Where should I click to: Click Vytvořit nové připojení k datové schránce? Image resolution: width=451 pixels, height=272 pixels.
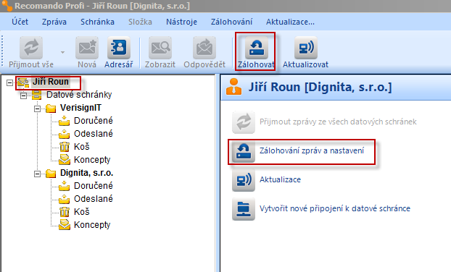(x=335, y=208)
